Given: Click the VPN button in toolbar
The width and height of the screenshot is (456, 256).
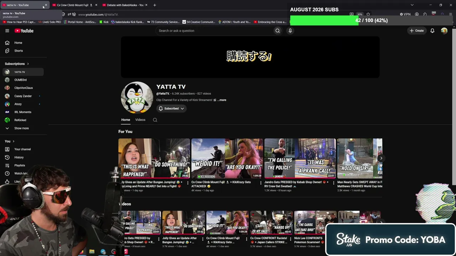Looking at the screenshot, I should [x=405, y=14].
